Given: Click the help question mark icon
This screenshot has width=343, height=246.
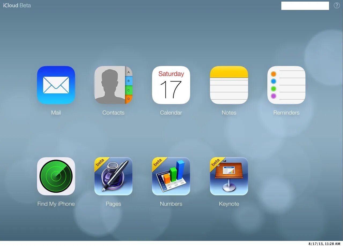Looking at the screenshot, I should pyautogui.click(x=337, y=5).
